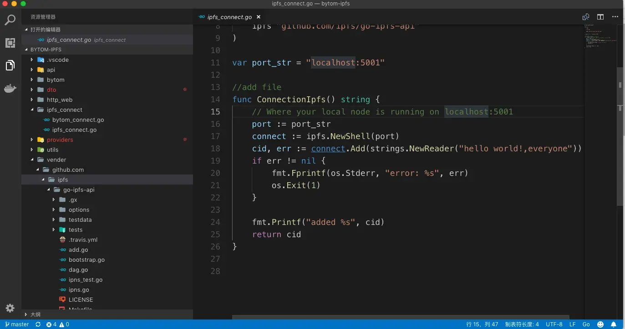This screenshot has height=329, width=625.
Task: Click Go icon in ipfs_connect.go editor tab
Action: pyautogui.click(x=202, y=17)
